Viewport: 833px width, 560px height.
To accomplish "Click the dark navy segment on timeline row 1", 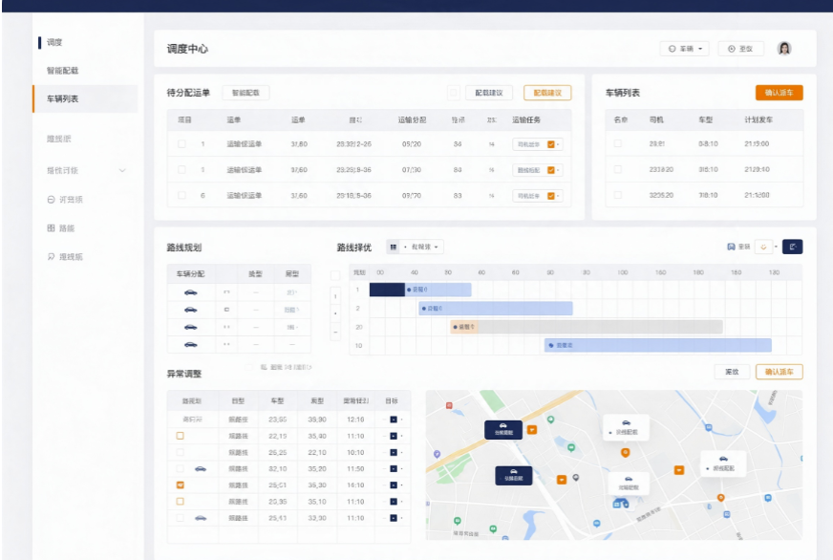I will pyautogui.click(x=387, y=290).
